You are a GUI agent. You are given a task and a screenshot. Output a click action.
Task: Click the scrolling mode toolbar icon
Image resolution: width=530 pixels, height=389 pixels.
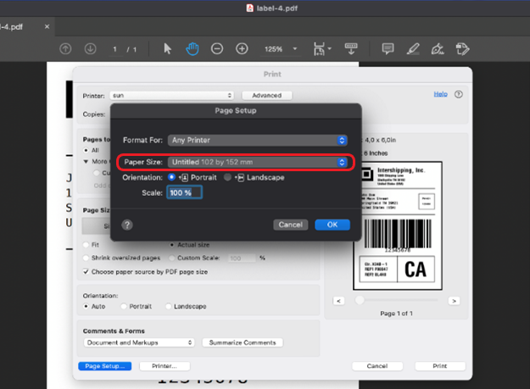(x=351, y=49)
